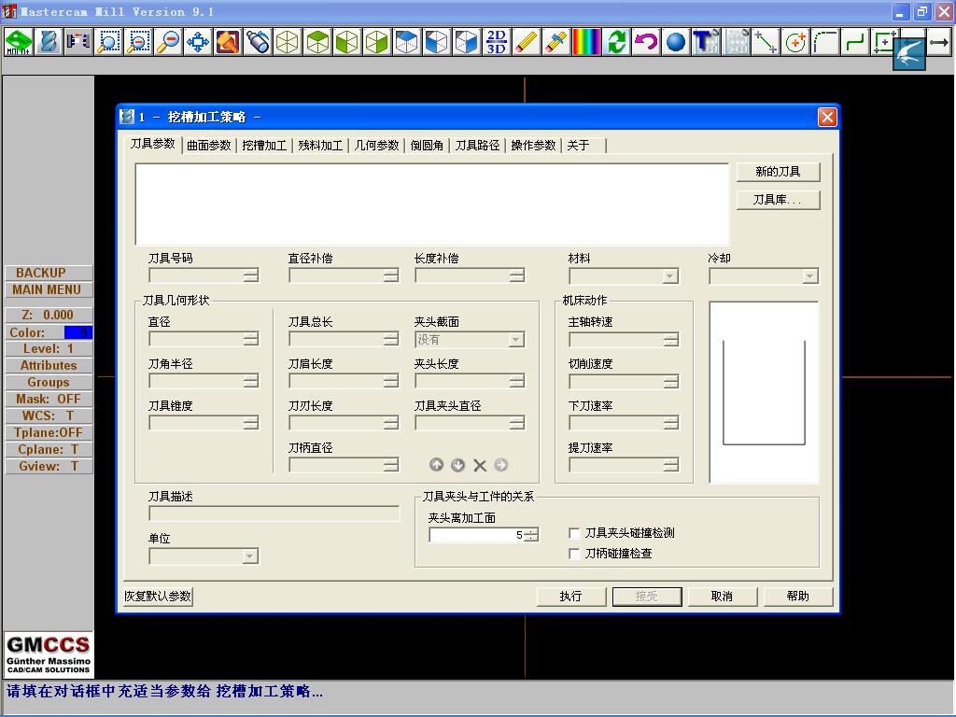The width and height of the screenshot is (956, 717).
Task: Click the circle with center point icon
Action: 795,42
